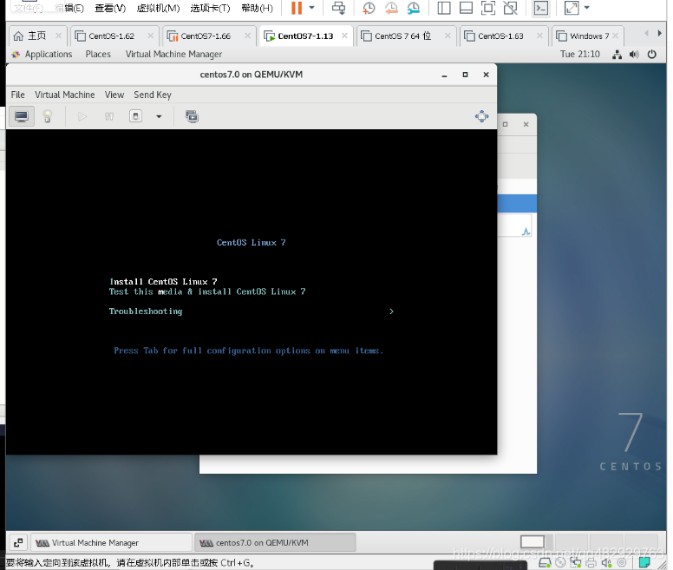
Task: Click the Shut Down button in virt-manager toolbar
Action: tap(135, 116)
